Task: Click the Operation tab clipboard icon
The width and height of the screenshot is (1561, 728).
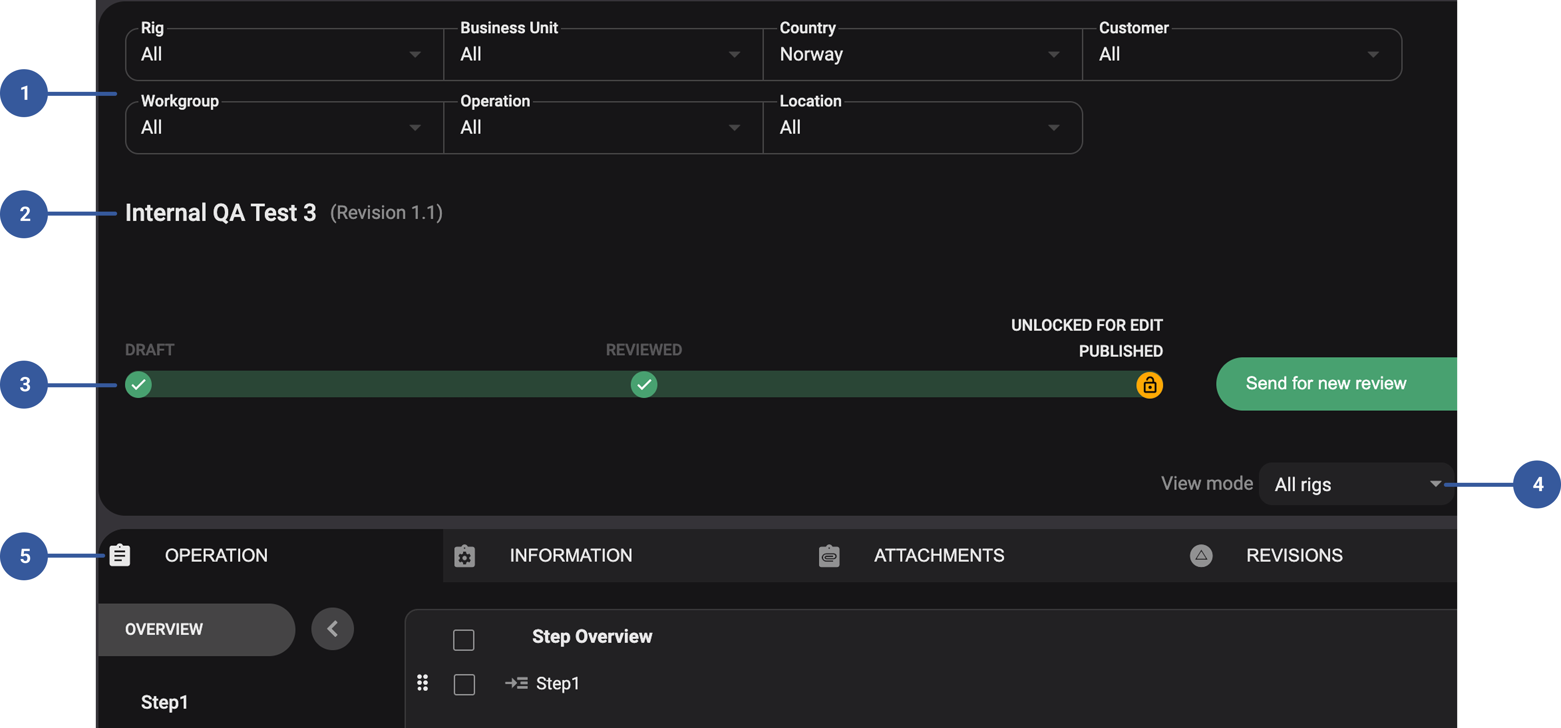Action: tap(119, 555)
